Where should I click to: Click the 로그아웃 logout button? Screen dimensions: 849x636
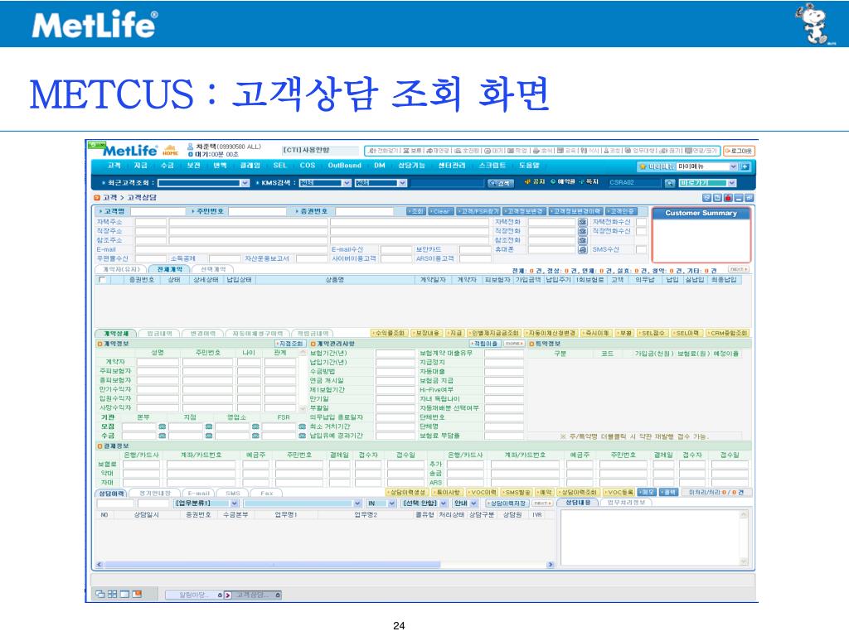click(x=739, y=151)
